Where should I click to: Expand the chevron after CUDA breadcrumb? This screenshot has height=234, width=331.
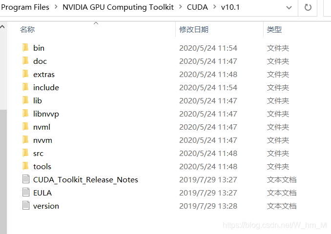(215, 7)
